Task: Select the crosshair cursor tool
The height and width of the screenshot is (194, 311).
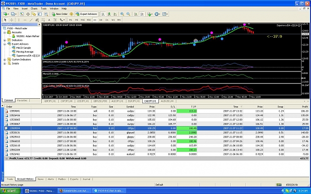Action: tap(12, 20)
